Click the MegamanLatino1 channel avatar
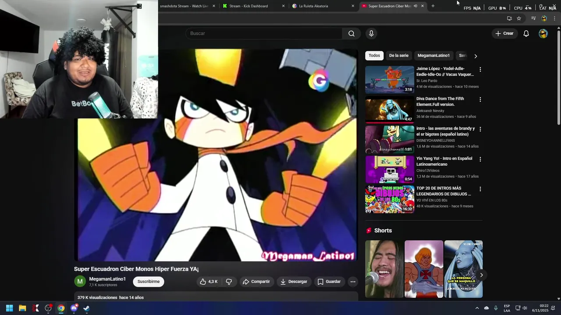 click(80, 281)
